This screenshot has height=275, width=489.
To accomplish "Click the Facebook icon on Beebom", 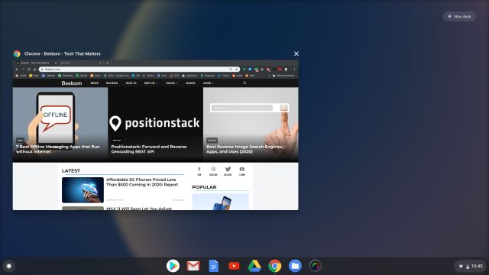I will click(199, 170).
